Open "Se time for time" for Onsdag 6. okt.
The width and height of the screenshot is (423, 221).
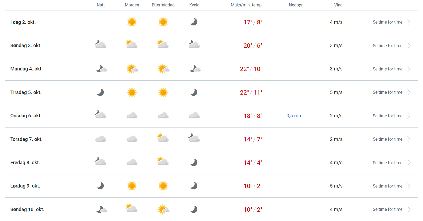tap(388, 116)
